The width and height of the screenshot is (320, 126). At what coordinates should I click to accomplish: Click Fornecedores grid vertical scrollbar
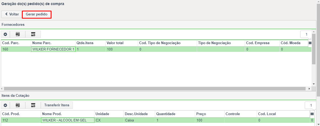click(314, 49)
